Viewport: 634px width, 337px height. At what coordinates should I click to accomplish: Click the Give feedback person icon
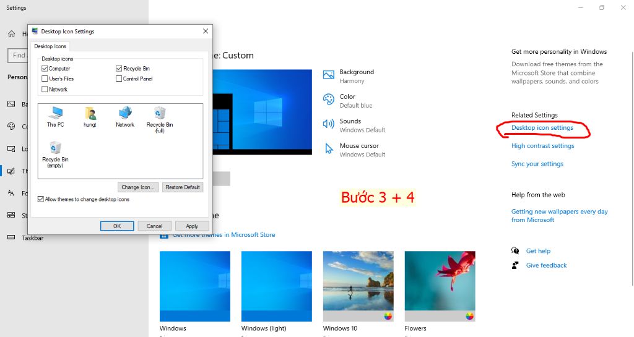point(515,265)
